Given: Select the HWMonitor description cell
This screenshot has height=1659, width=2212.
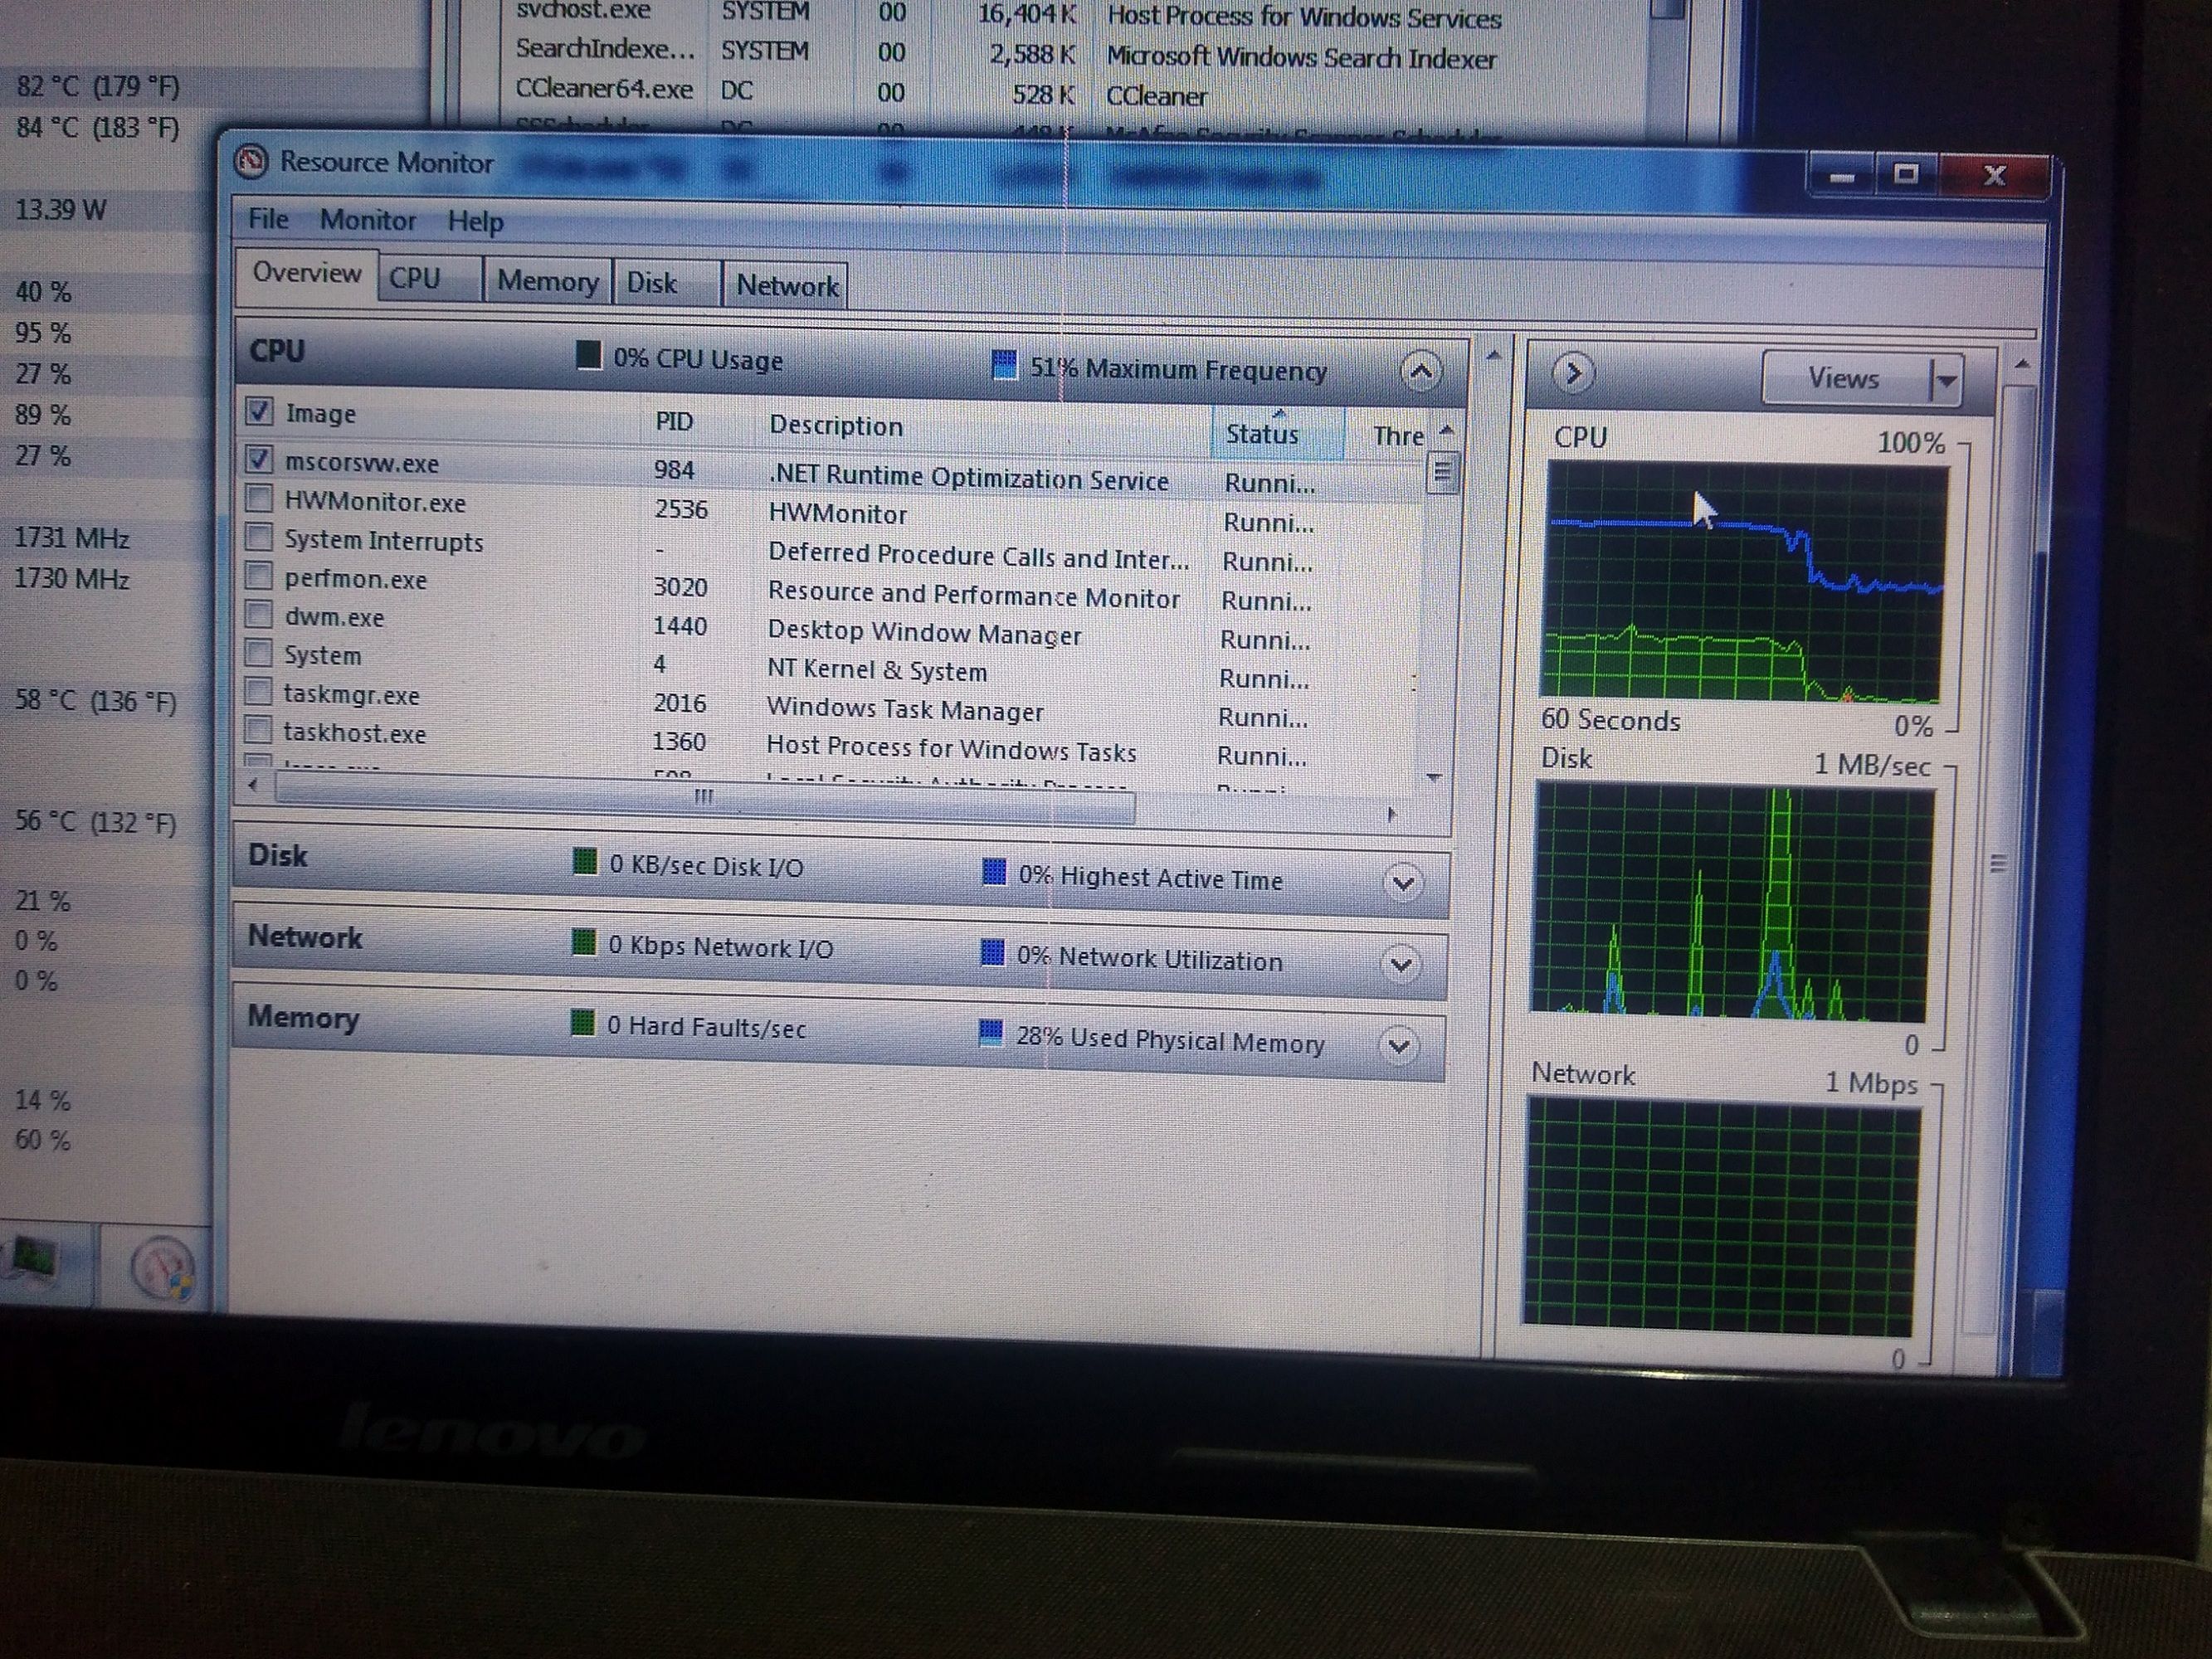Looking at the screenshot, I should tap(838, 513).
